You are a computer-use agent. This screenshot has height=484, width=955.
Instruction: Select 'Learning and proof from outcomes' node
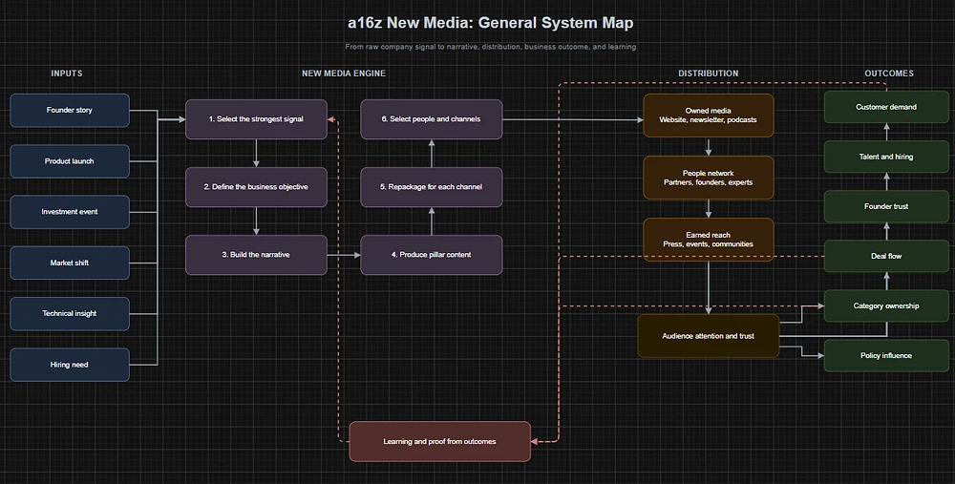439,441
